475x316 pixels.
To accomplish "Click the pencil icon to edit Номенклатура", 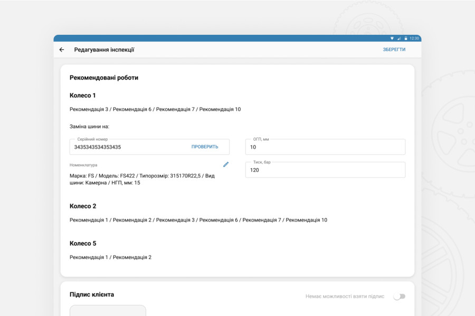I will click(226, 164).
